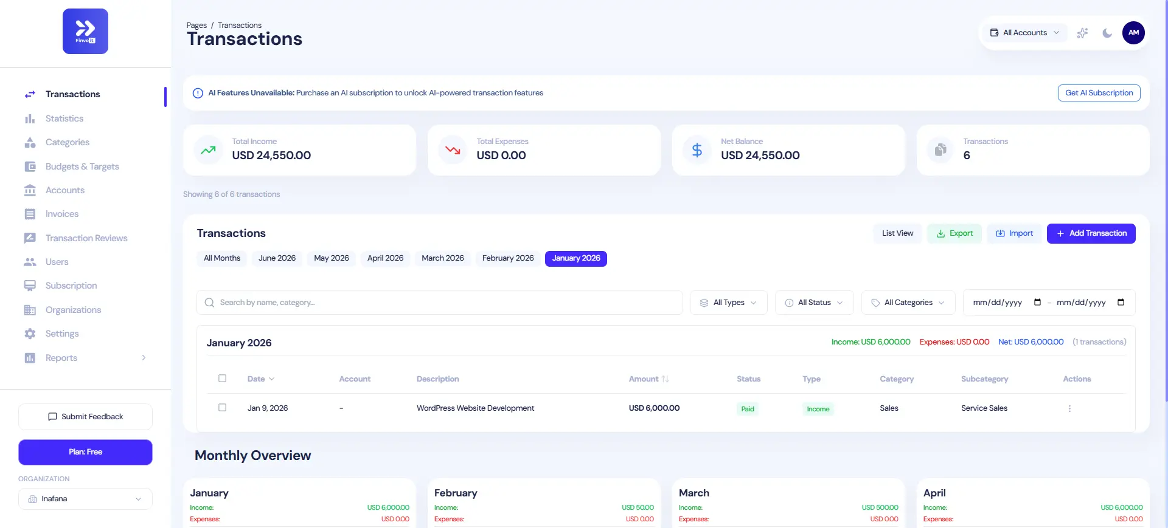The width and height of the screenshot is (1168, 528).
Task: Switch to the March 2026 tab
Action: [x=442, y=258]
